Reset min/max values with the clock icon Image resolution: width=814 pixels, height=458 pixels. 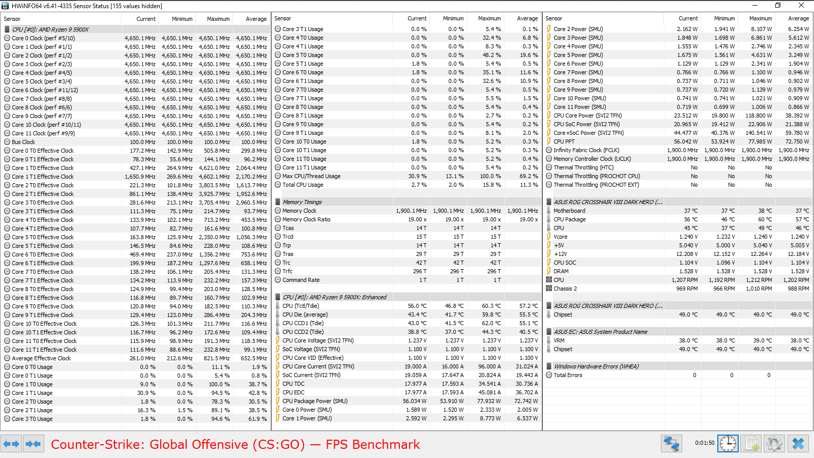(x=728, y=444)
